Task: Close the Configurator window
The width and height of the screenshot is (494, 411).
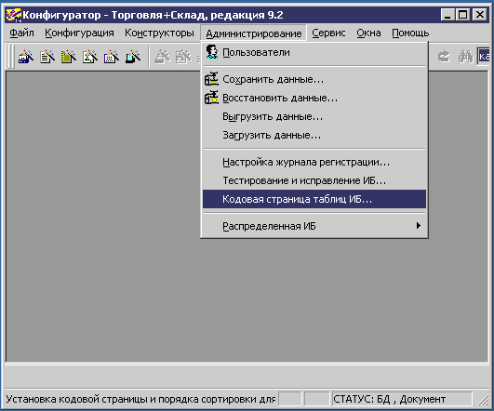Action: click(x=480, y=15)
